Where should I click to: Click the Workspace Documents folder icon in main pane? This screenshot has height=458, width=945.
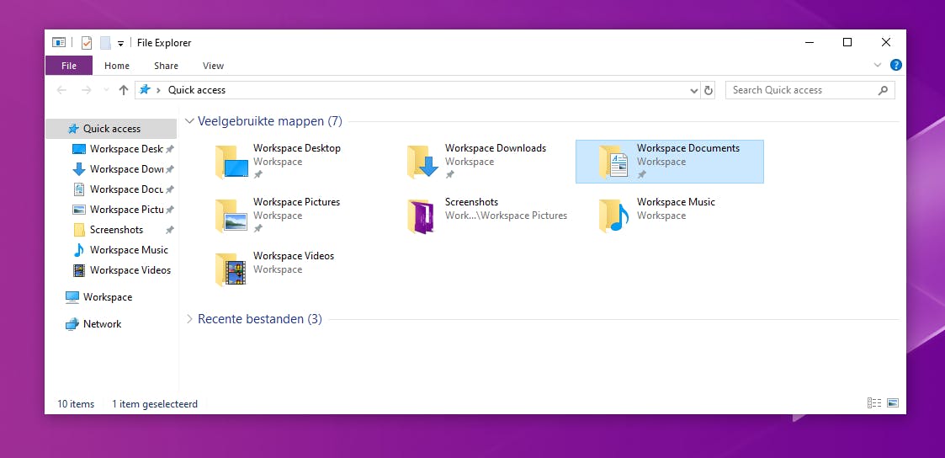pyautogui.click(x=614, y=162)
